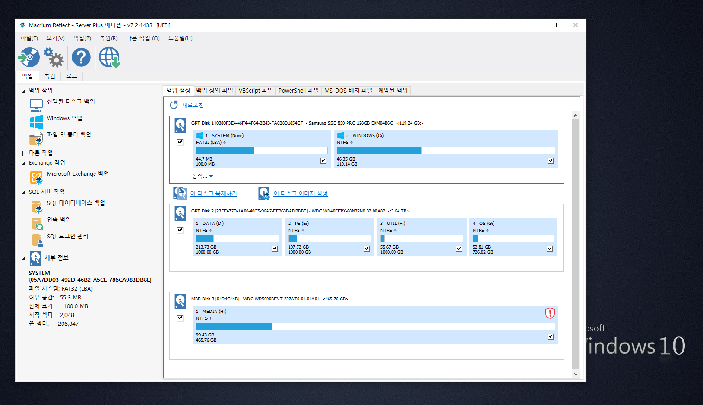Open the 도움말(H) menu
The width and height of the screenshot is (703, 405).
click(180, 38)
